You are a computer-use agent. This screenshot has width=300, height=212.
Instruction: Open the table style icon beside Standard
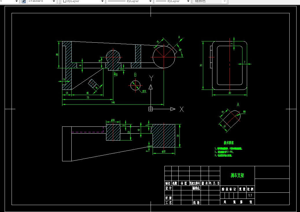(24, 1)
